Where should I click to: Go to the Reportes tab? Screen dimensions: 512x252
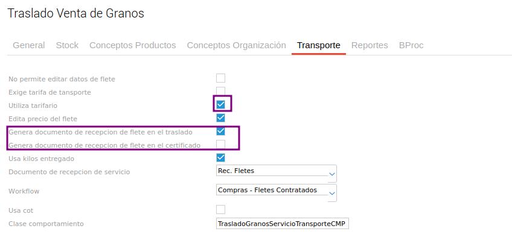pyautogui.click(x=370, y=45)
